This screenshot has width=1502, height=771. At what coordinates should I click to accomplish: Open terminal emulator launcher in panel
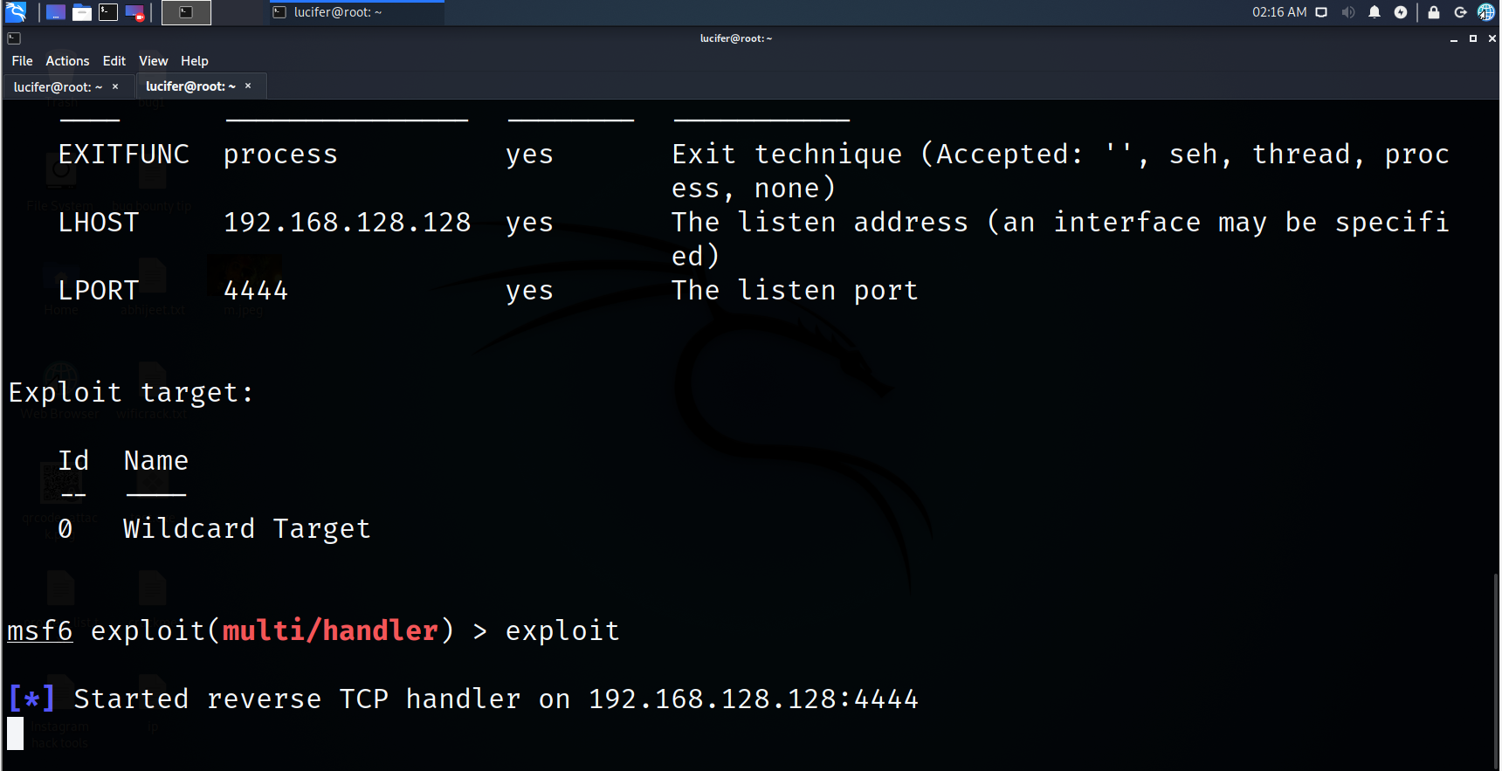point(108,12)
